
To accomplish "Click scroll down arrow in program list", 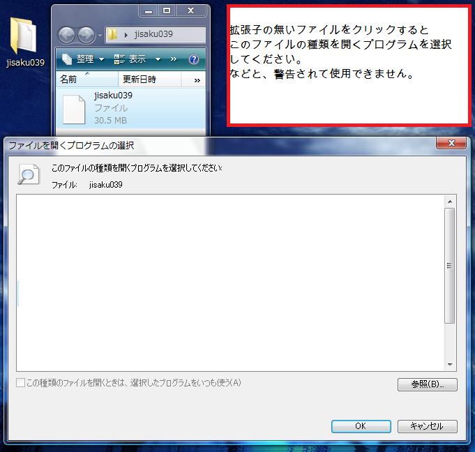I will point(450,364).
